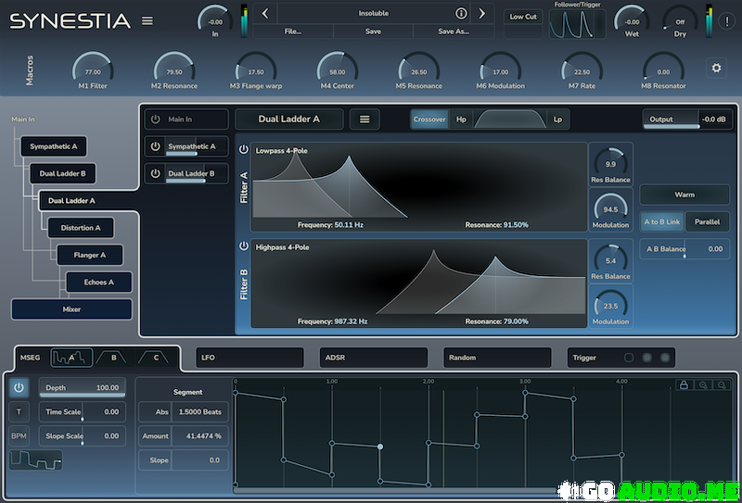Go to previous preset with left arrow
The image size is (742, 503).
click(265, 14)
